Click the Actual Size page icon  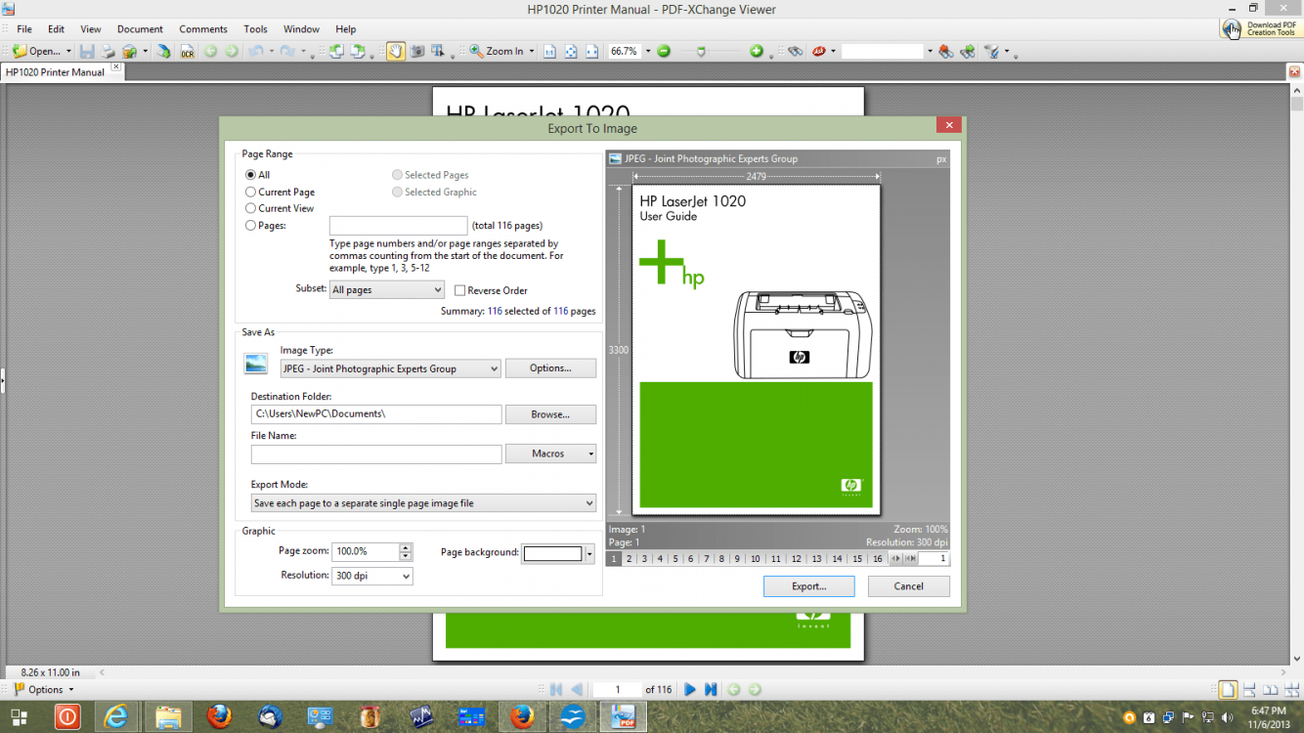[x=549, y=51]
